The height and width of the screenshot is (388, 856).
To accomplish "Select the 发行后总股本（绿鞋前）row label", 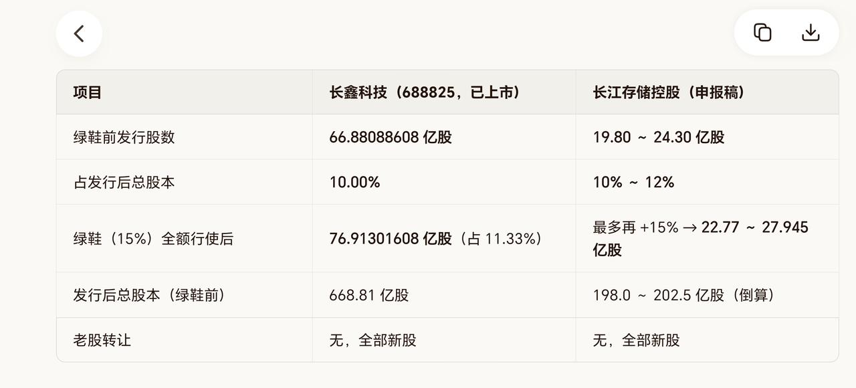I will click(x=150, y=294).
